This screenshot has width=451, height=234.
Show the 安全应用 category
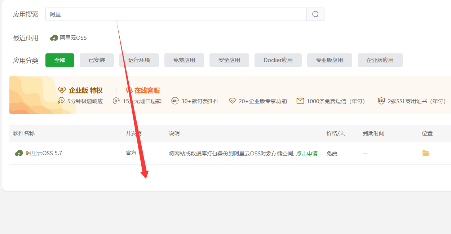(x=229, y=60)
